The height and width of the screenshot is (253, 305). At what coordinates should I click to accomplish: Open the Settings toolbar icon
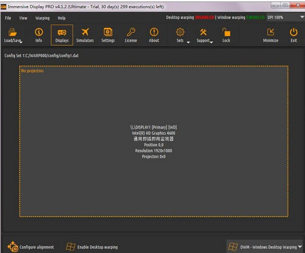108,32
